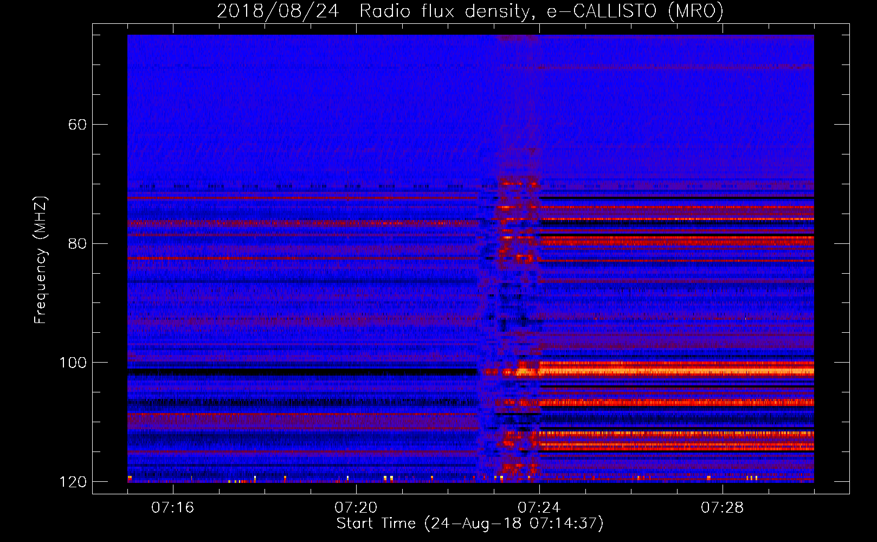Image resolution: width=877 pixels, height=542 pixels.
Task: Select the 07:16 time tick label
Action: point(173,508)
